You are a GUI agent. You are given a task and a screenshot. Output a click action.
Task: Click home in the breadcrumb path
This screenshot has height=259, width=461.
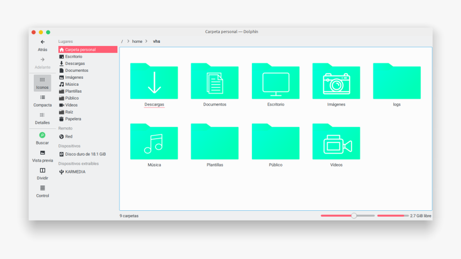pyautogui.click(x=137, y=41)
